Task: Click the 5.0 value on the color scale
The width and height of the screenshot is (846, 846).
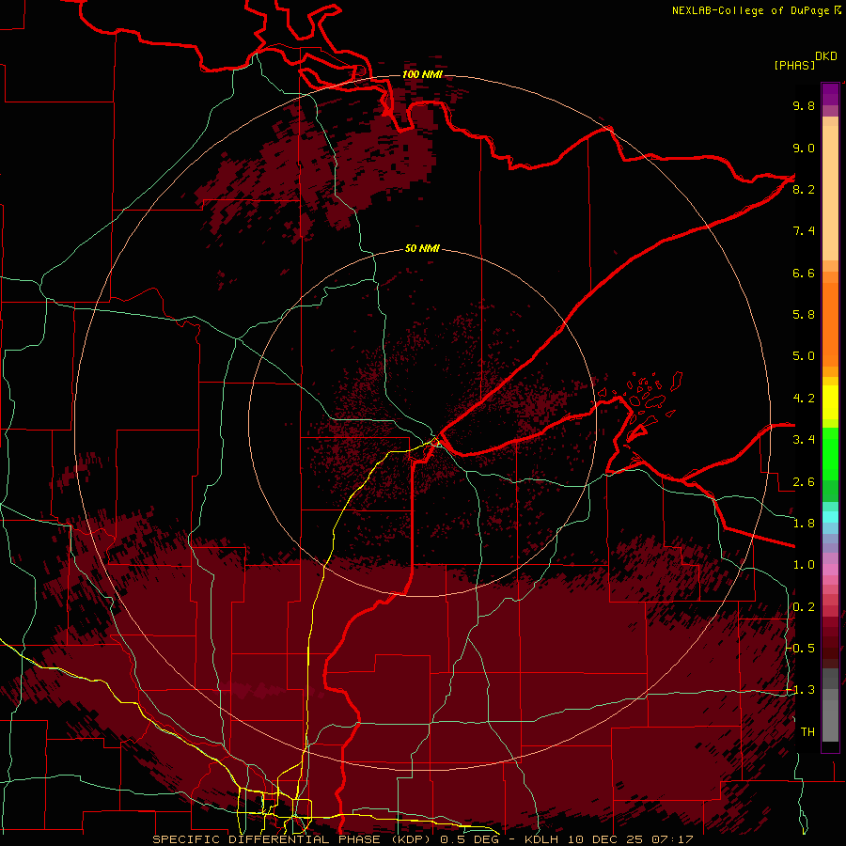Action: tap(804, 356)
